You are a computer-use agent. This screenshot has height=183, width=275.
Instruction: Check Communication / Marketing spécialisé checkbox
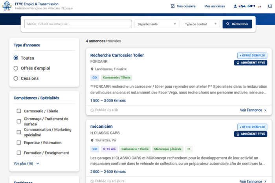point(19,132)
